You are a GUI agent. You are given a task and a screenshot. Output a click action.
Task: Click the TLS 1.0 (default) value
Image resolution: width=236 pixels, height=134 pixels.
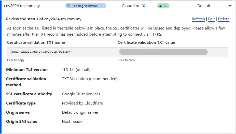(x=76, y=70)
